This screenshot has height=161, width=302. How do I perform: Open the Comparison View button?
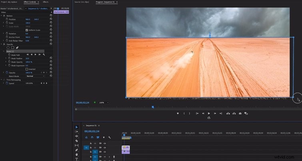point(246,114)
